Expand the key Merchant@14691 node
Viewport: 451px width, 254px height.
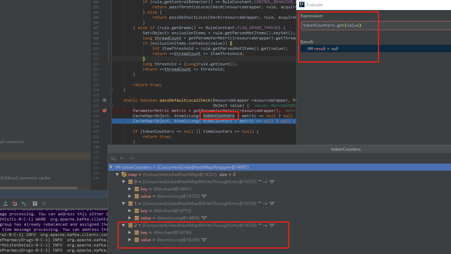point(130,189)
